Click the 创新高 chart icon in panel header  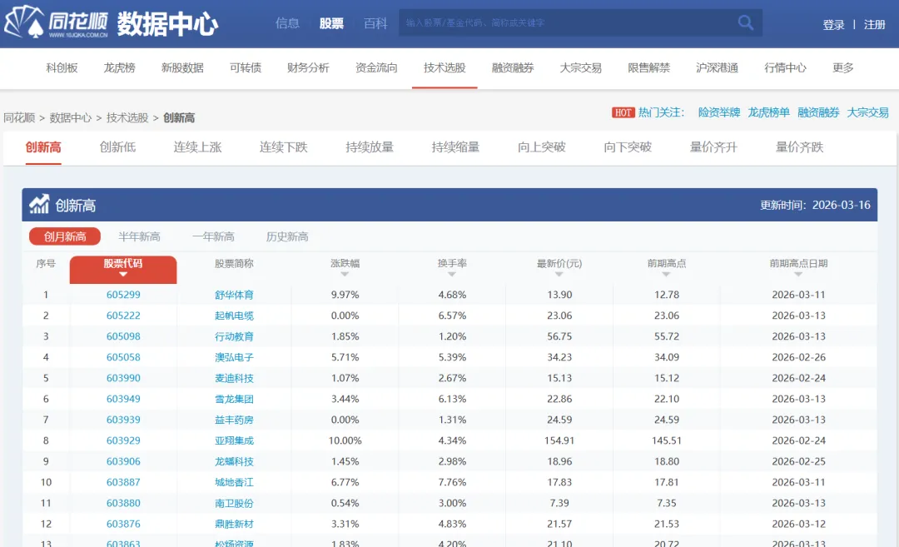[40, 204]
